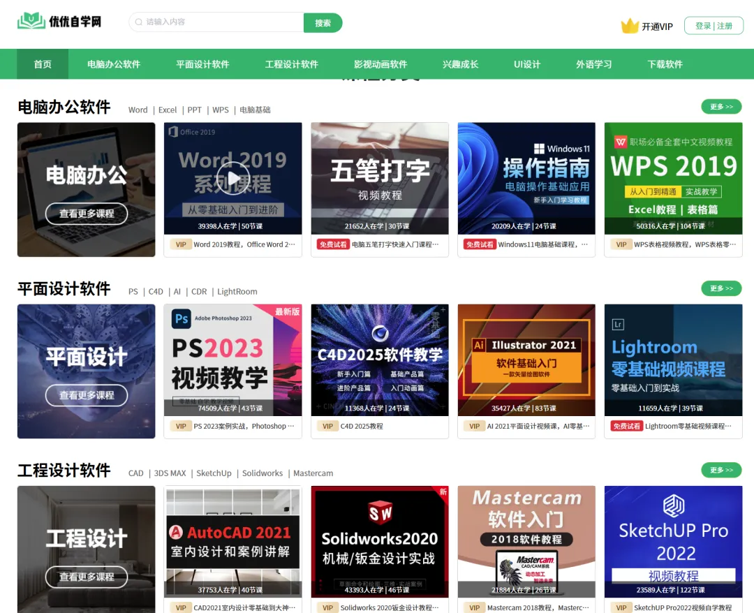754x613 pixels.
Task: Open Windows 11 操作指南 course thumbnail
Action: (x=526, y=178)
